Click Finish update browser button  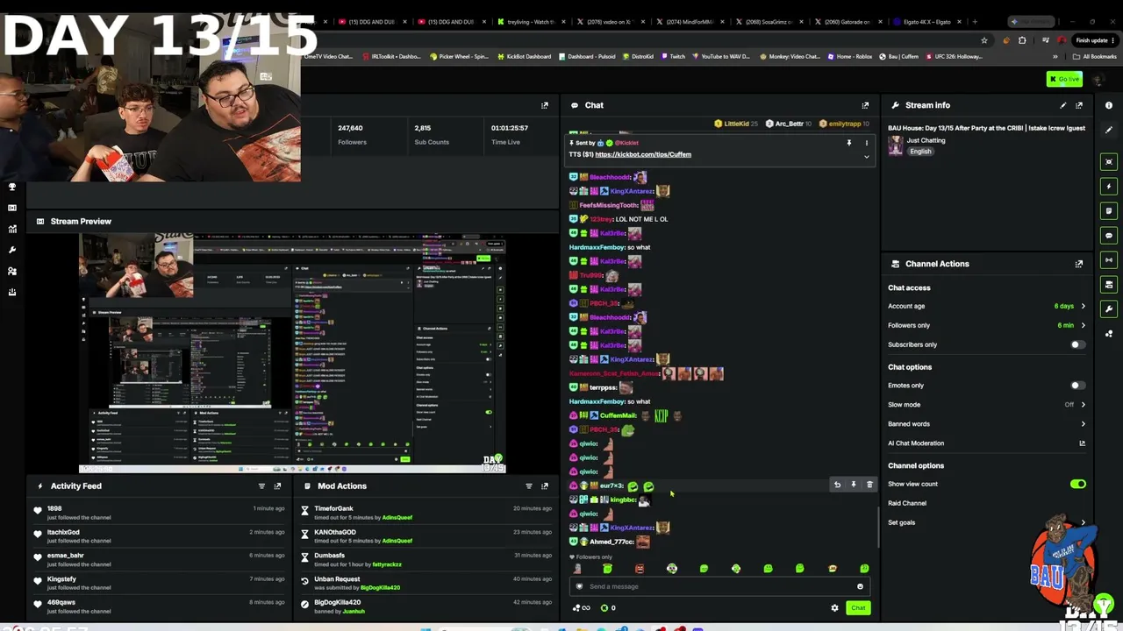[x=1093, y=40]
